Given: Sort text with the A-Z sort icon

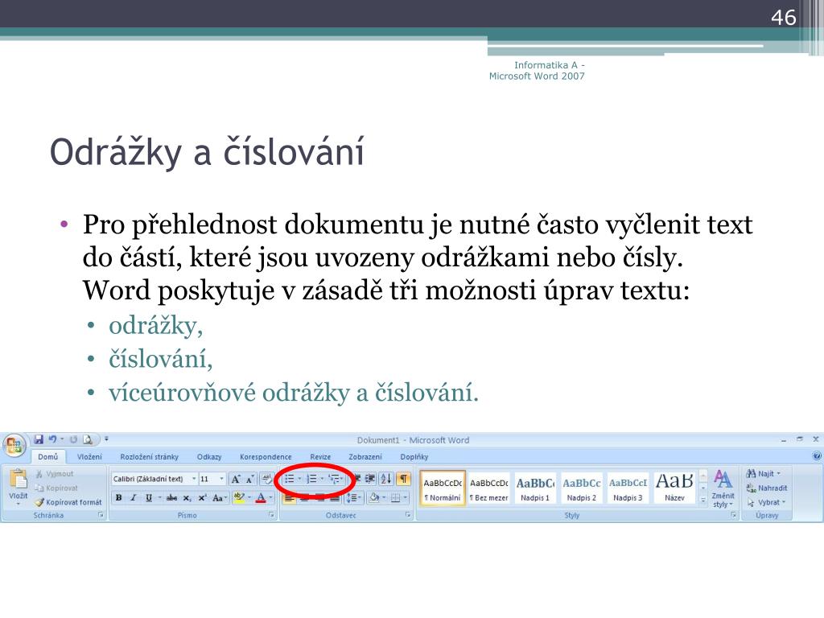Looking at the screenshot, I should click(x=386, y=479).
